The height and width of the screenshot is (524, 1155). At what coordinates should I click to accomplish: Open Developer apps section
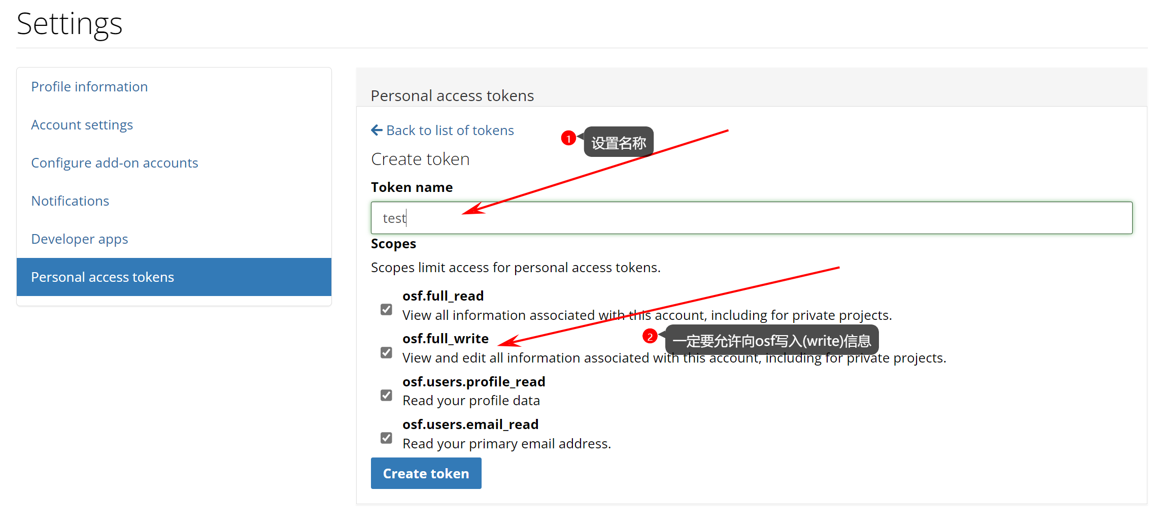tap(79, 239)
